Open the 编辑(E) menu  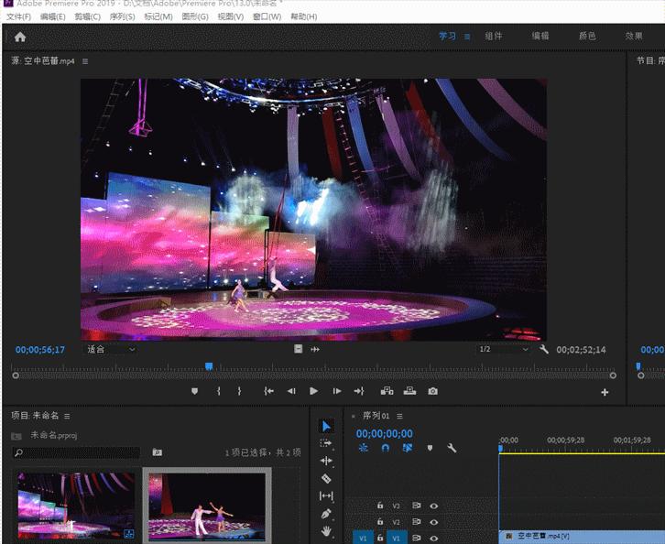(x=52, y=16)
